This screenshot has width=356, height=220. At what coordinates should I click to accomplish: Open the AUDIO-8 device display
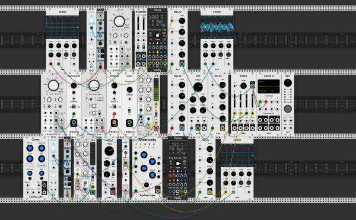click(269, 86)
